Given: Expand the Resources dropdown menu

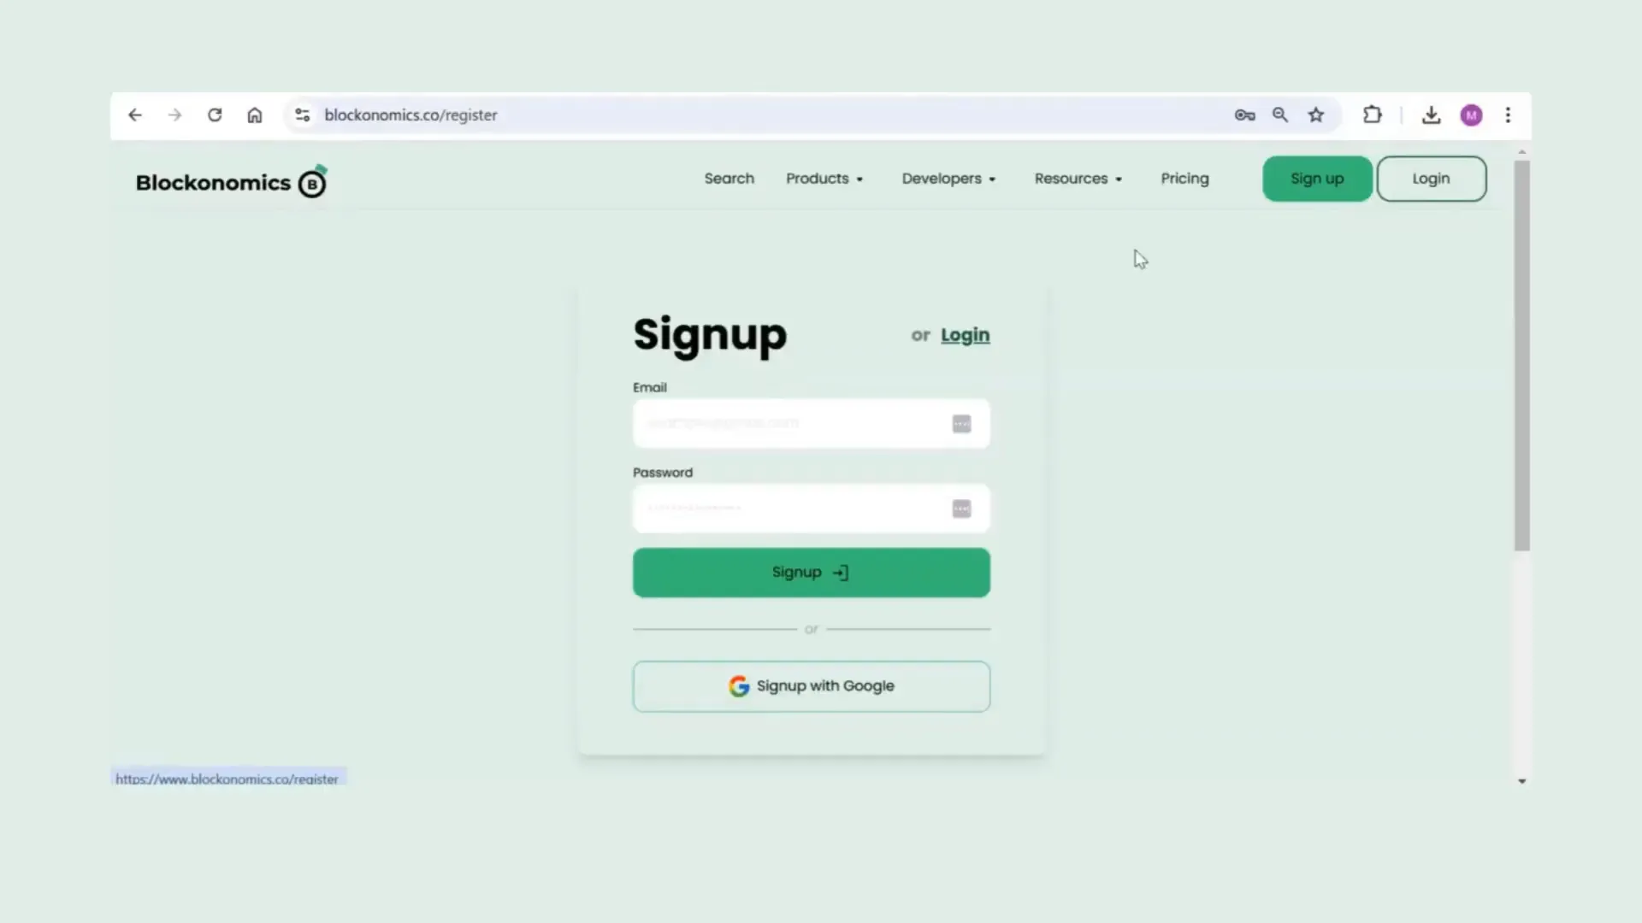Looking at the screenshot, I should point(1078,178).
